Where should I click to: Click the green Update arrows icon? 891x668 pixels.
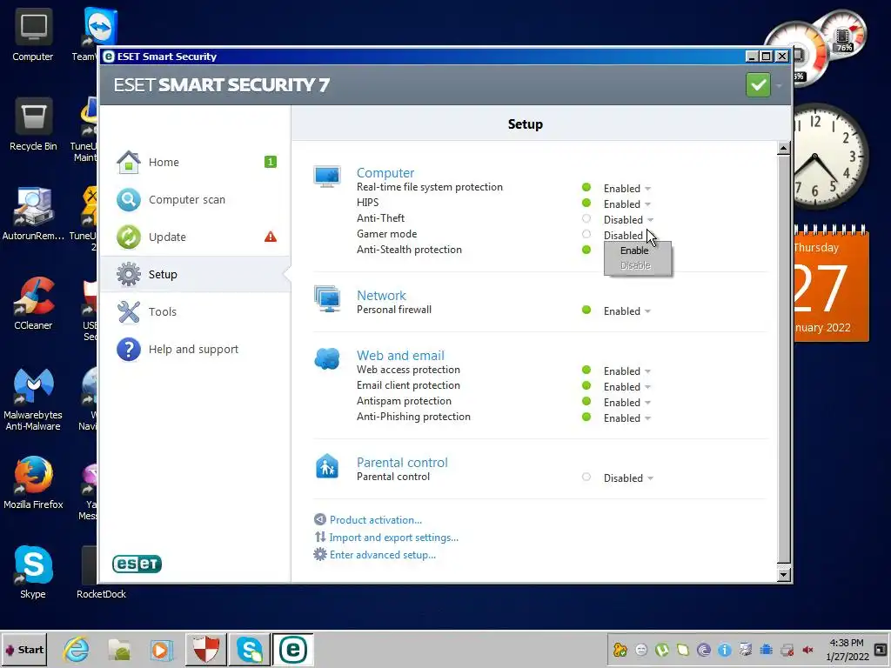pos(129,237)
